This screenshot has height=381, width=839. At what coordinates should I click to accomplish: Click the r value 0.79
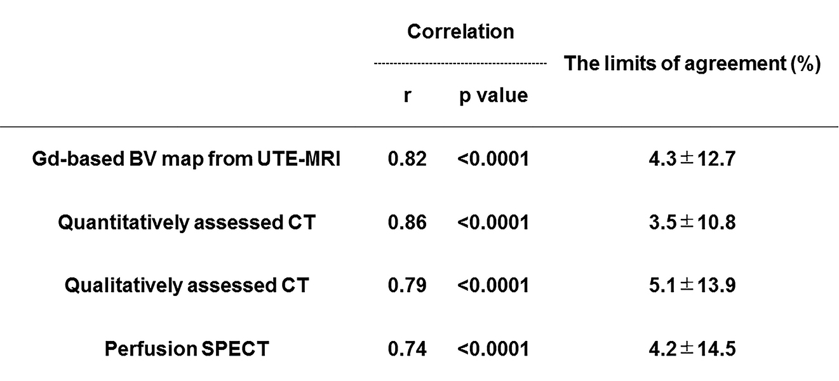click(407, 286)
